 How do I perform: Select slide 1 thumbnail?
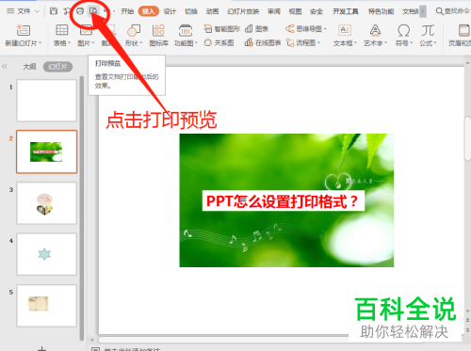46,101
